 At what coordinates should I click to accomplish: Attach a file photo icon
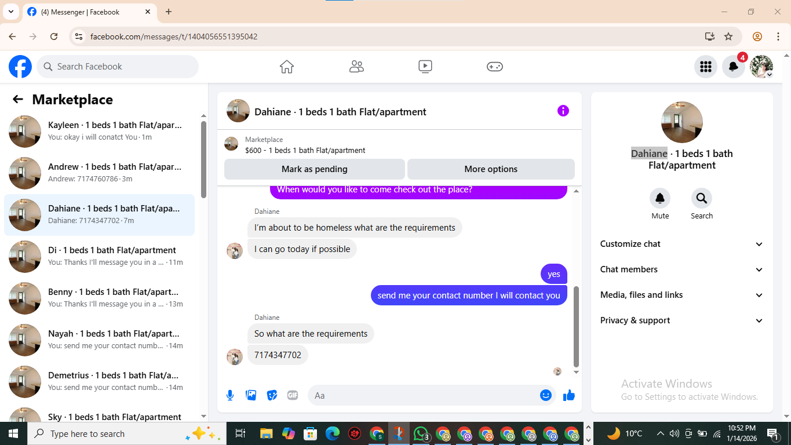(x=251, y=395)
